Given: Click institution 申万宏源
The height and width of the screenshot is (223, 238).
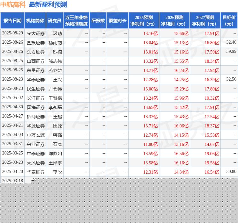Looking at the screenshot, I should click(x=36, y=135).
